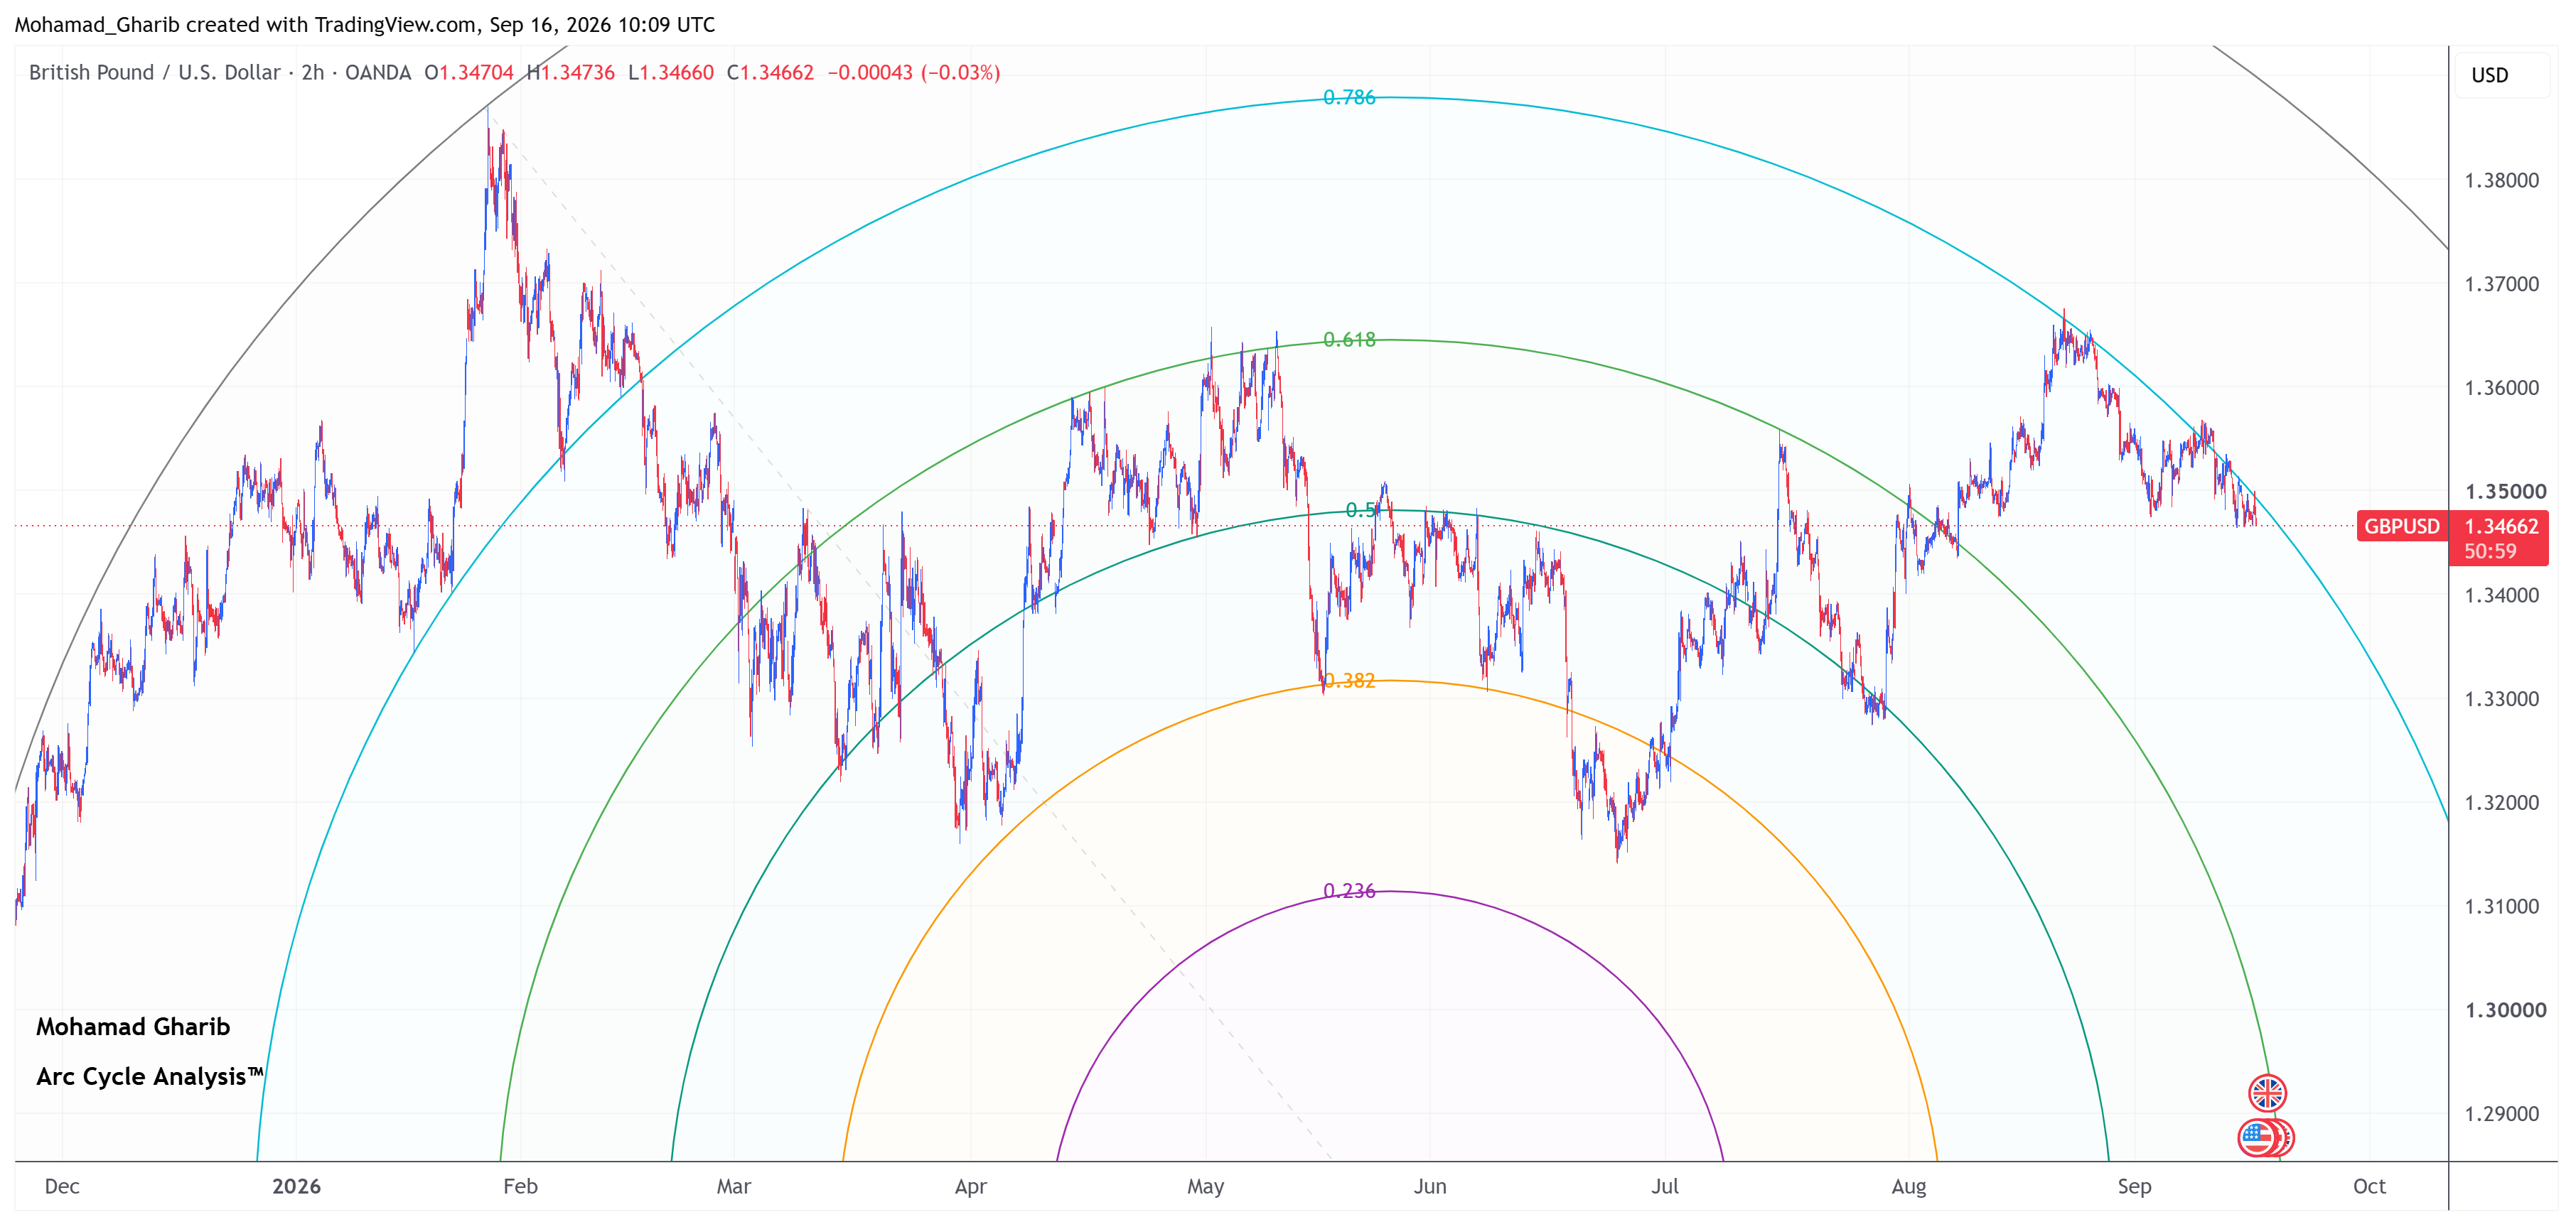This screenshot has width=2576, height=1217.
Task: Click the Sep time axis label
Action: click(2134, 1186)
